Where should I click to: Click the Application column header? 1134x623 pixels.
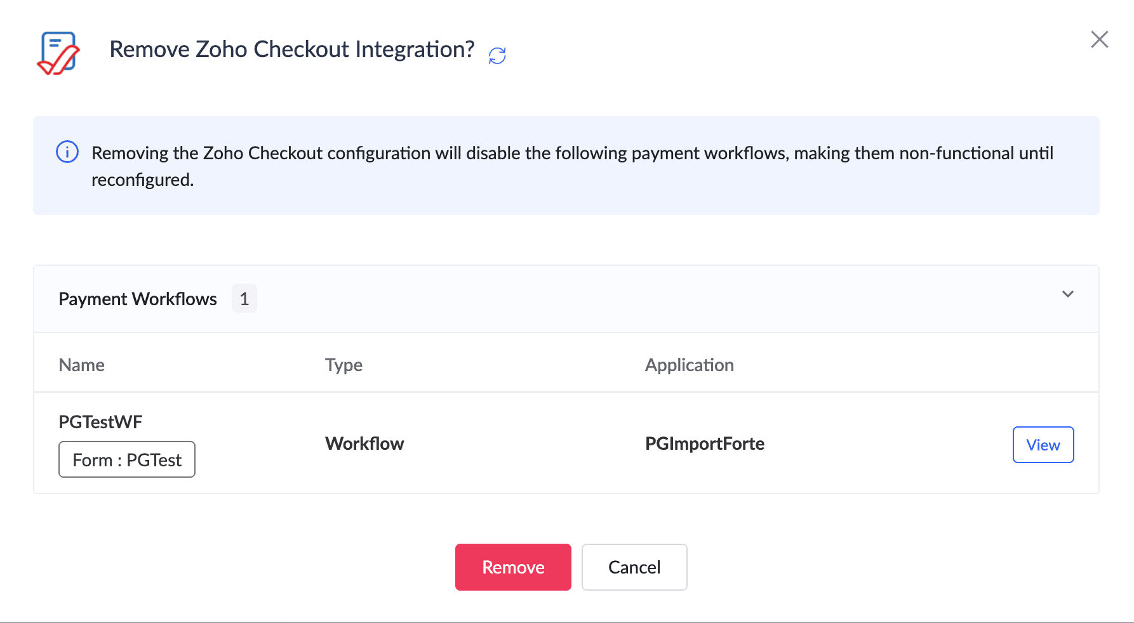pos(689,365)
